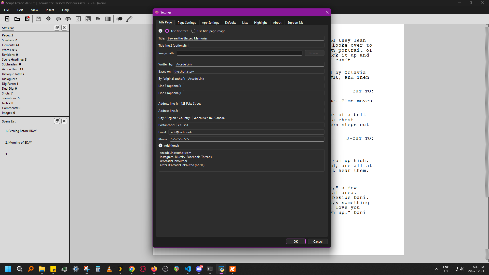Switch to the Page Settings tab
The image size is (489, 275).
click(x=187, y=22)
